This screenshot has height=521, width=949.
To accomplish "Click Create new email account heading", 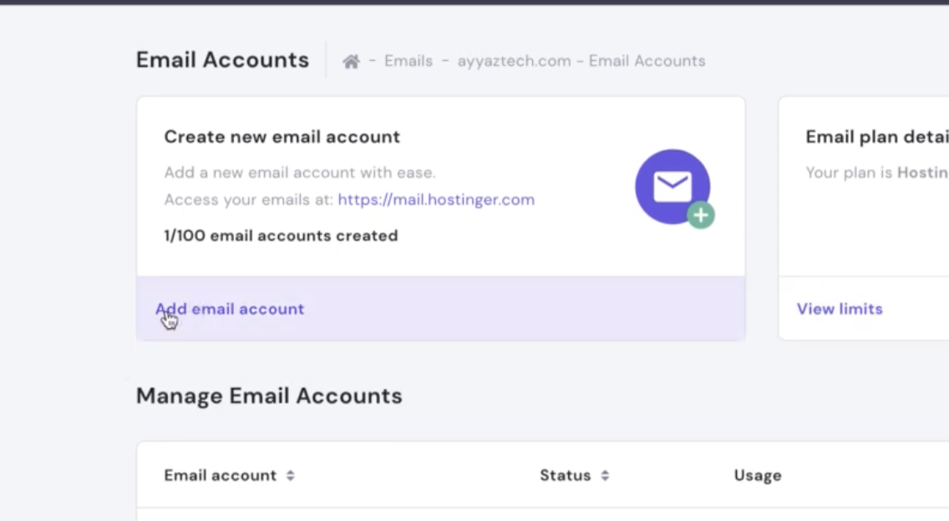I will pyautogui.click(x=282, y=137).
